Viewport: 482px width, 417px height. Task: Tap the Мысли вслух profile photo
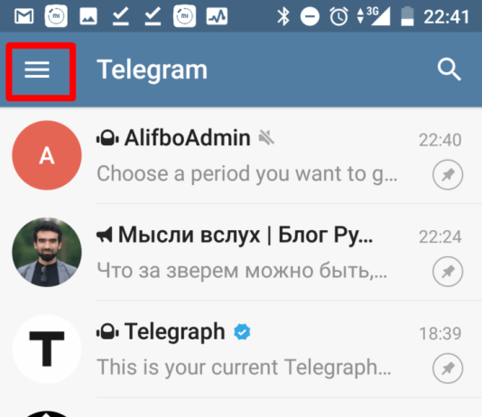click(47, 252)
